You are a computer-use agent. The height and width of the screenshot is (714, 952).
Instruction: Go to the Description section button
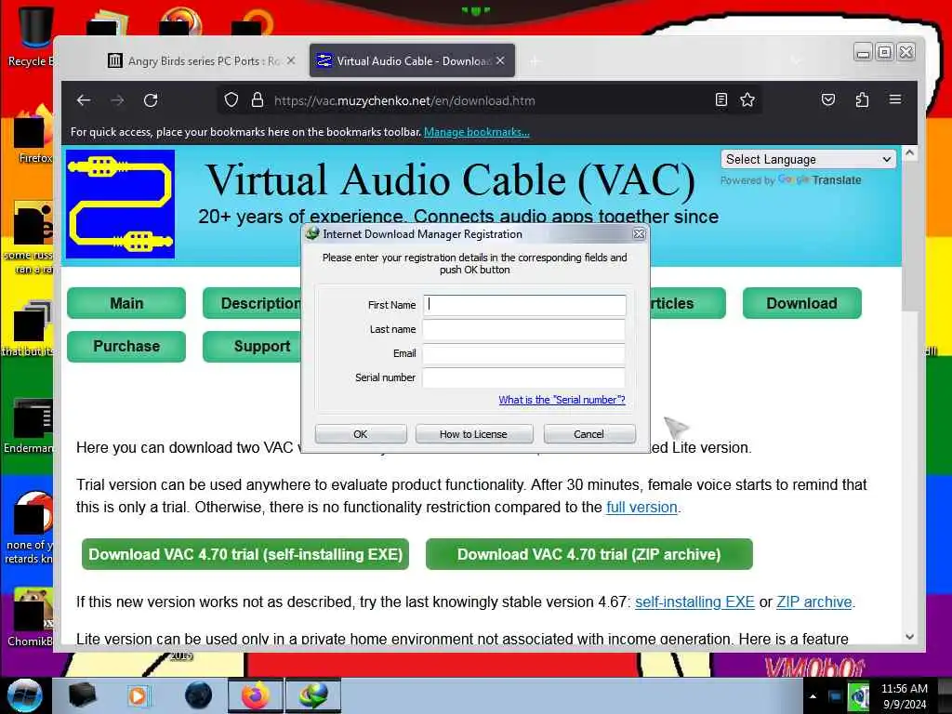(x=253, y=303)
